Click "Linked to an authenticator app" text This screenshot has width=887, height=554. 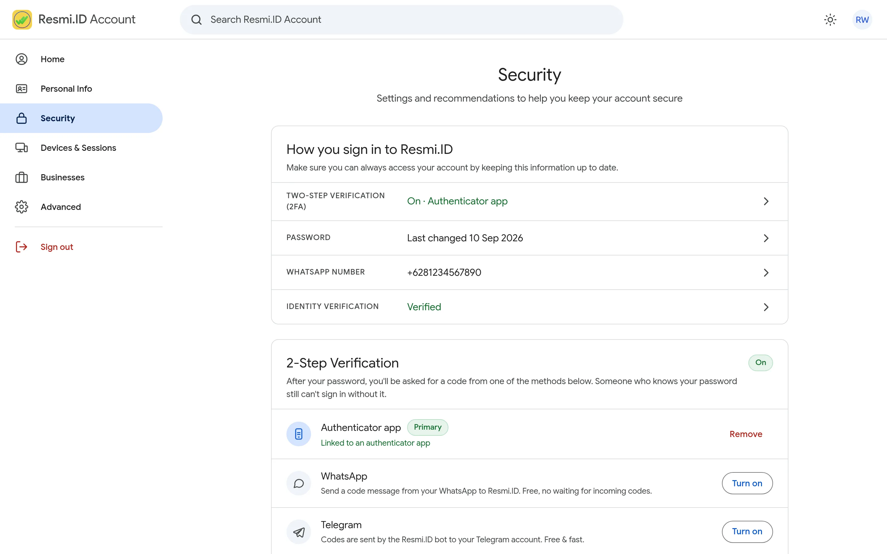pyautogui.click(x=375, y=443)
